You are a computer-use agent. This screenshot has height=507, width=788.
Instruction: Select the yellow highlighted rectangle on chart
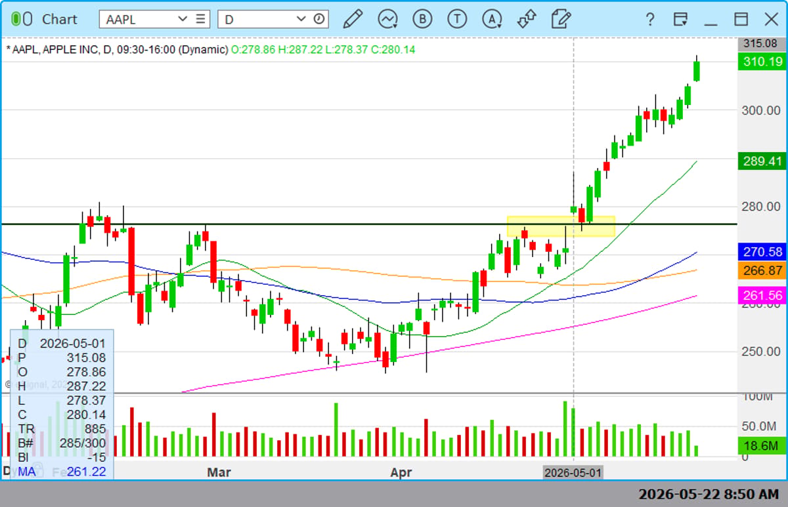point(561,226)
